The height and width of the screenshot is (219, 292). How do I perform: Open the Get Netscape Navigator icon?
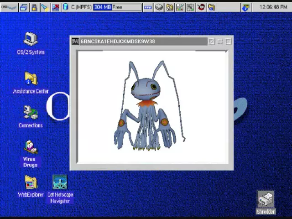coord(60,182)
